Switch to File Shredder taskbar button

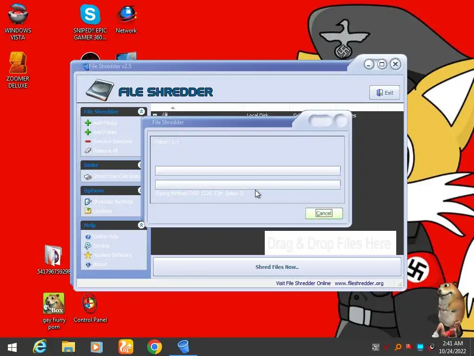tap(183, 347)
